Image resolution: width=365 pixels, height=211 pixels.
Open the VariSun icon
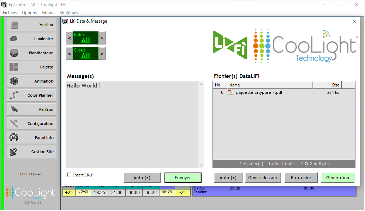click(14, 109)
